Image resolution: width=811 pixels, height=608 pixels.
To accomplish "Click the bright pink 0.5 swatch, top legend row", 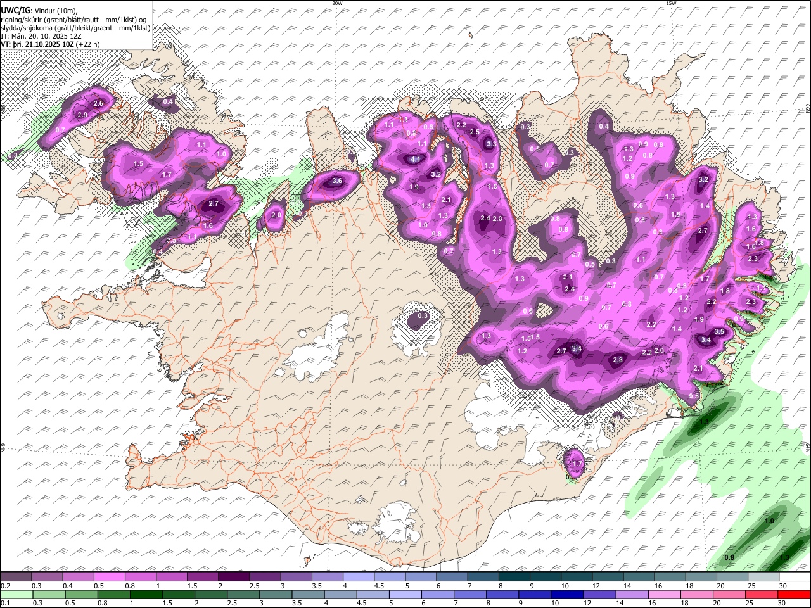I will (109, 577).
